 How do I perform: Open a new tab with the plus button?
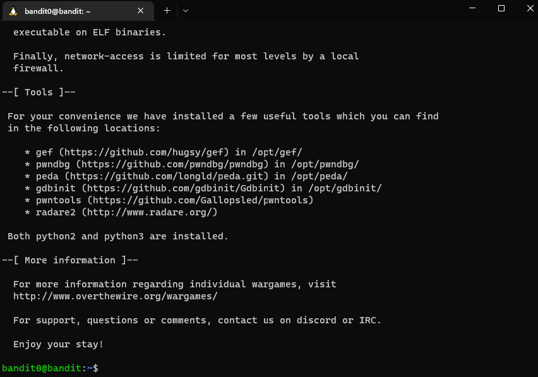pos(167,11)
